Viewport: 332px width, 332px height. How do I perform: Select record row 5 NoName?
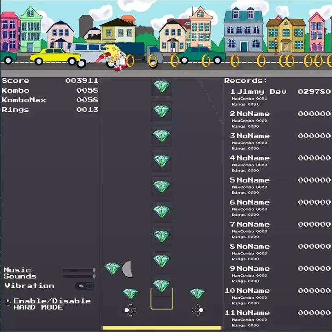[280, 186]
